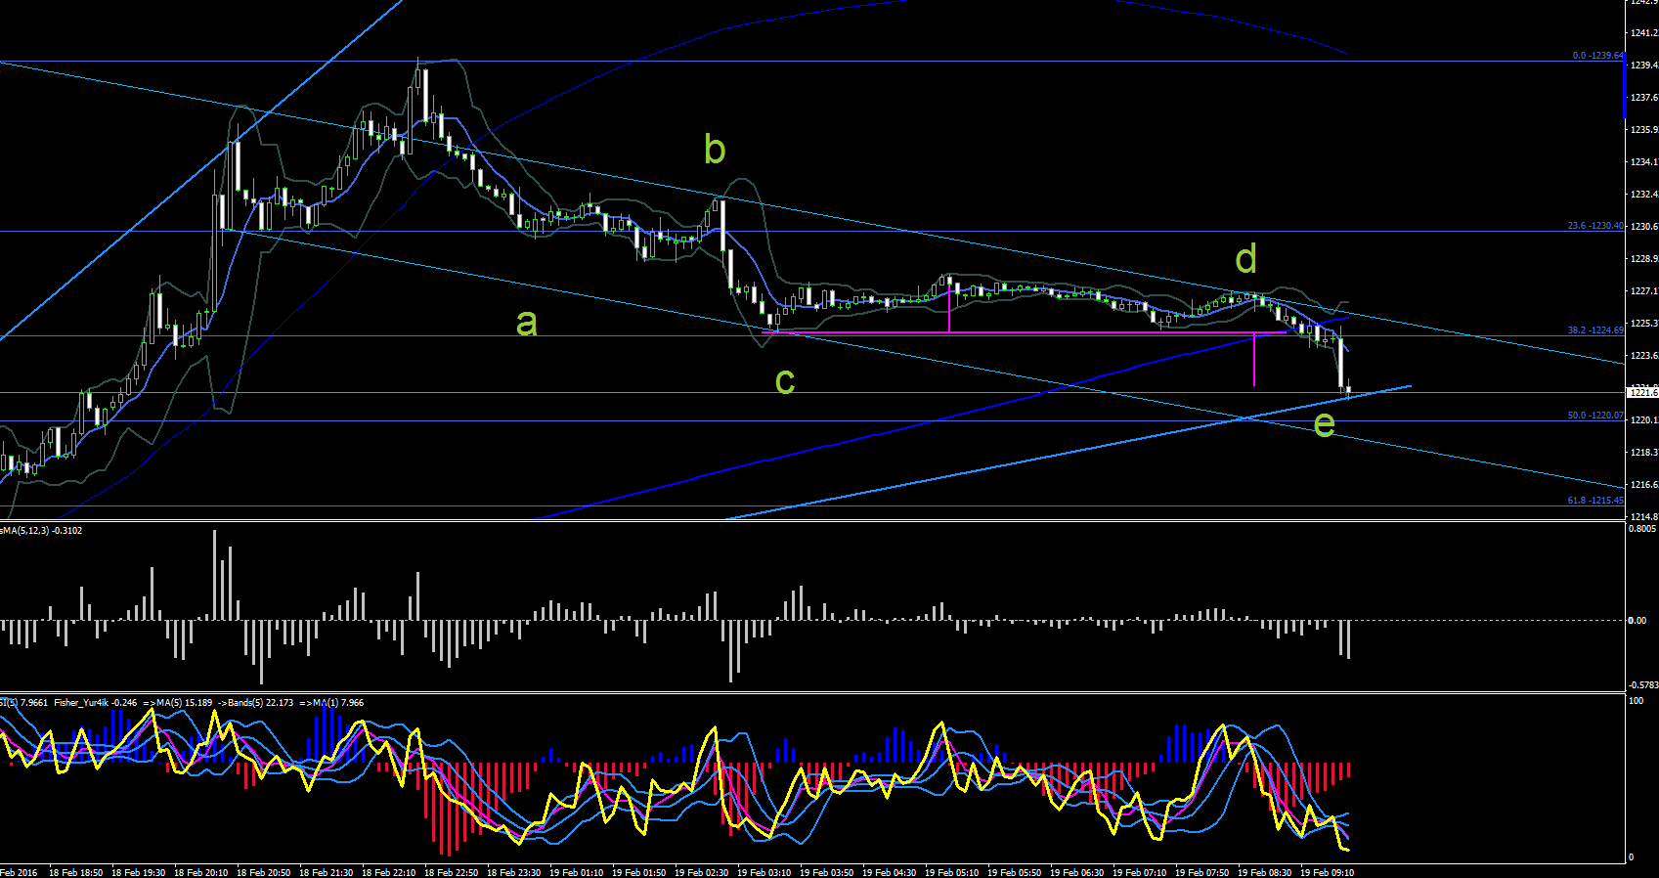Select the wave label 'd' near the channel top
This screenshot has height=878, width=1659.
click(1245, 259)
